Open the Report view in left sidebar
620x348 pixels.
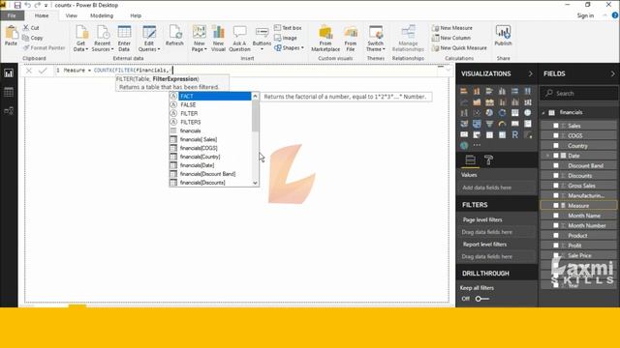pos(9,73)
